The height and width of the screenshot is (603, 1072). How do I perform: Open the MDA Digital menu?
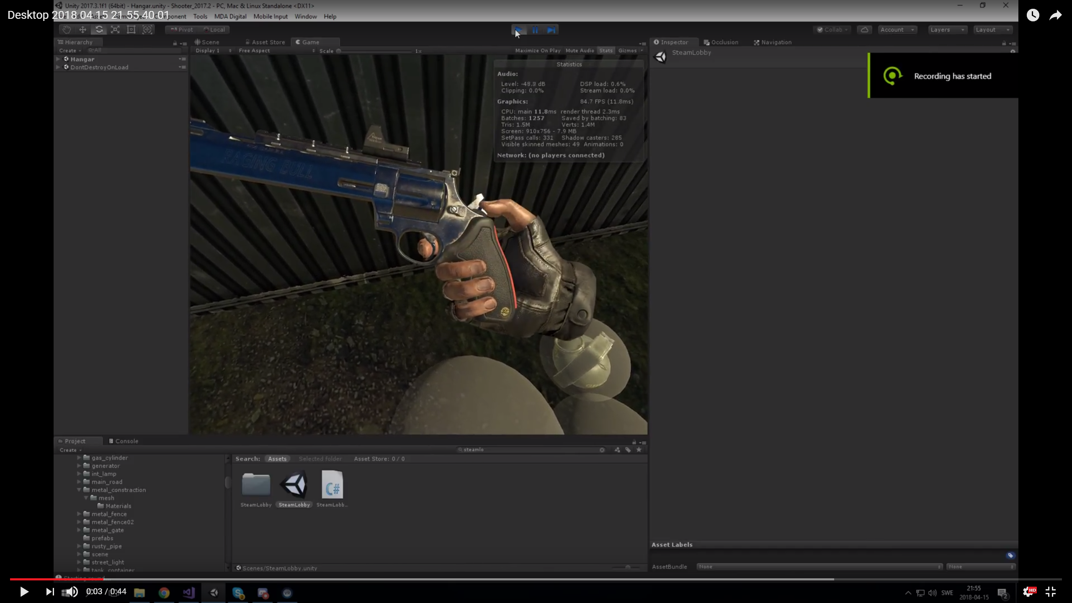(230, 16)
